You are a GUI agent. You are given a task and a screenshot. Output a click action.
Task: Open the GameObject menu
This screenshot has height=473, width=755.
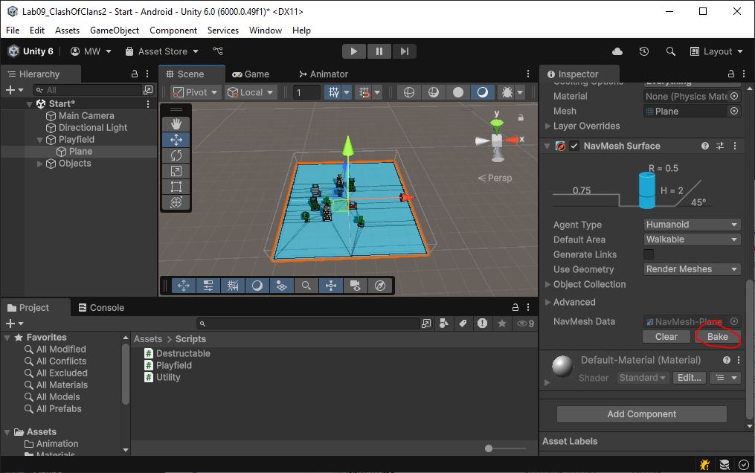click(113, 30)
